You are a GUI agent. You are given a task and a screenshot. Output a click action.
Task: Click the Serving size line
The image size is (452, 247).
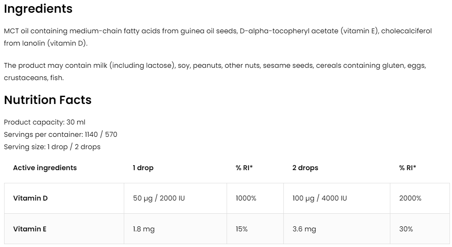pos(52,147)
